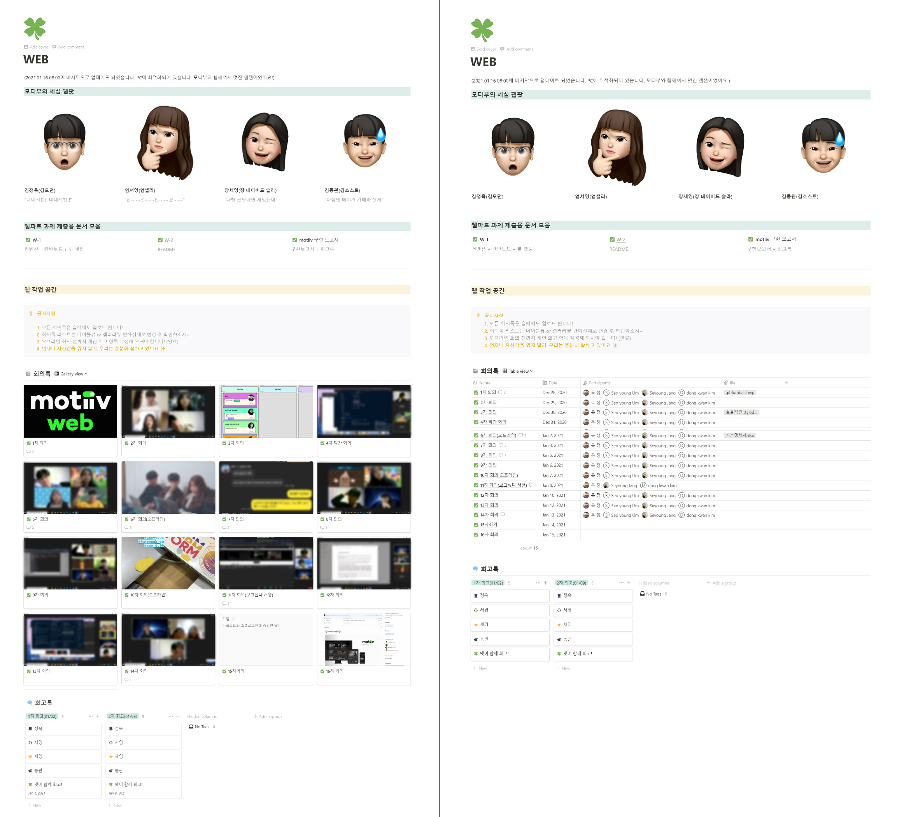Open 4차 막간 회의 row in table
The height and width of the screenshot is (817, 897).
point(493,422)
